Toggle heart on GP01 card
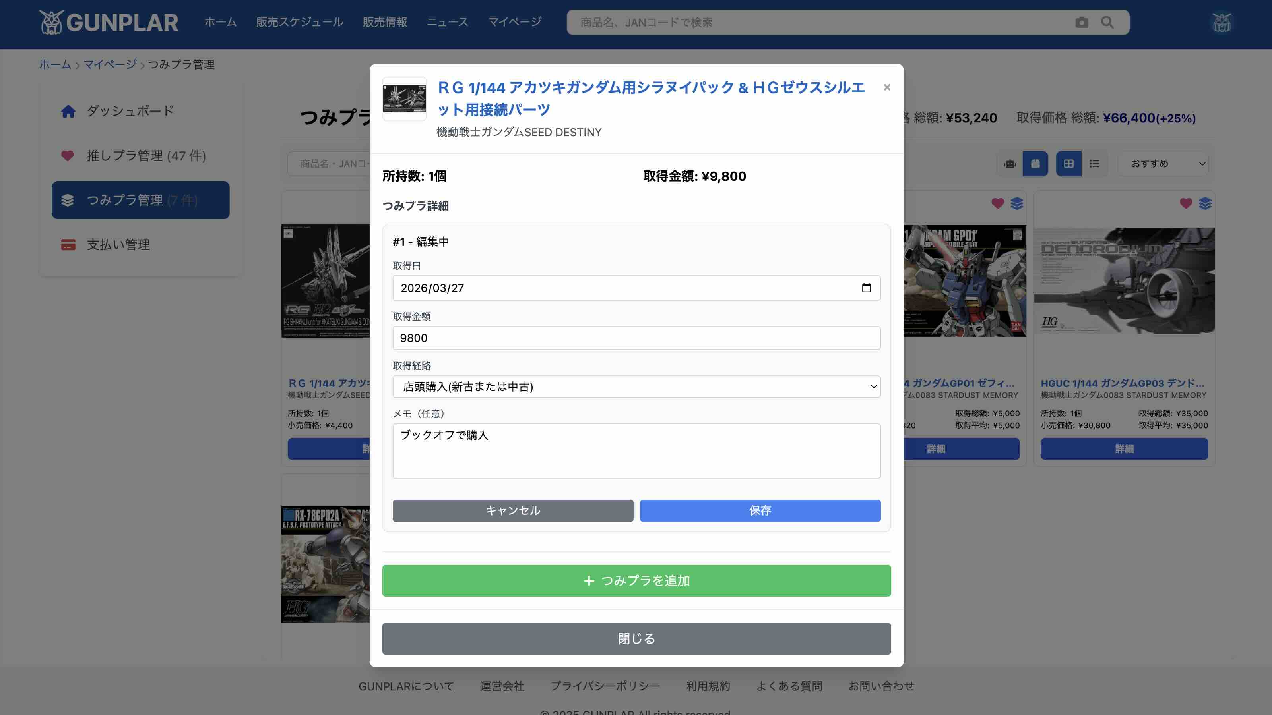The height and width of the screenshot is (715, 1272). [x=997, y=203]
